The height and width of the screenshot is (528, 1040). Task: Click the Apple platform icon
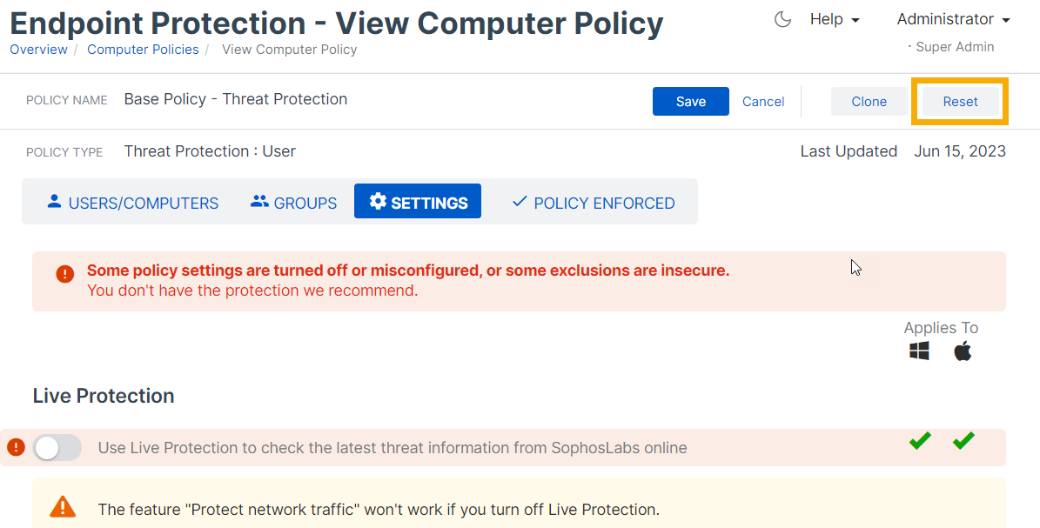[963, 351]
